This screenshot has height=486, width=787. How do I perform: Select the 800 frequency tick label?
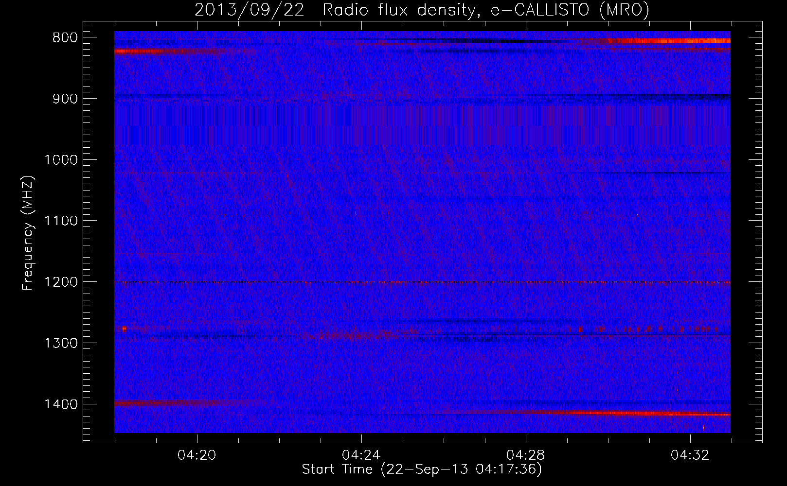pyautogui.click(x=65, y=38)
